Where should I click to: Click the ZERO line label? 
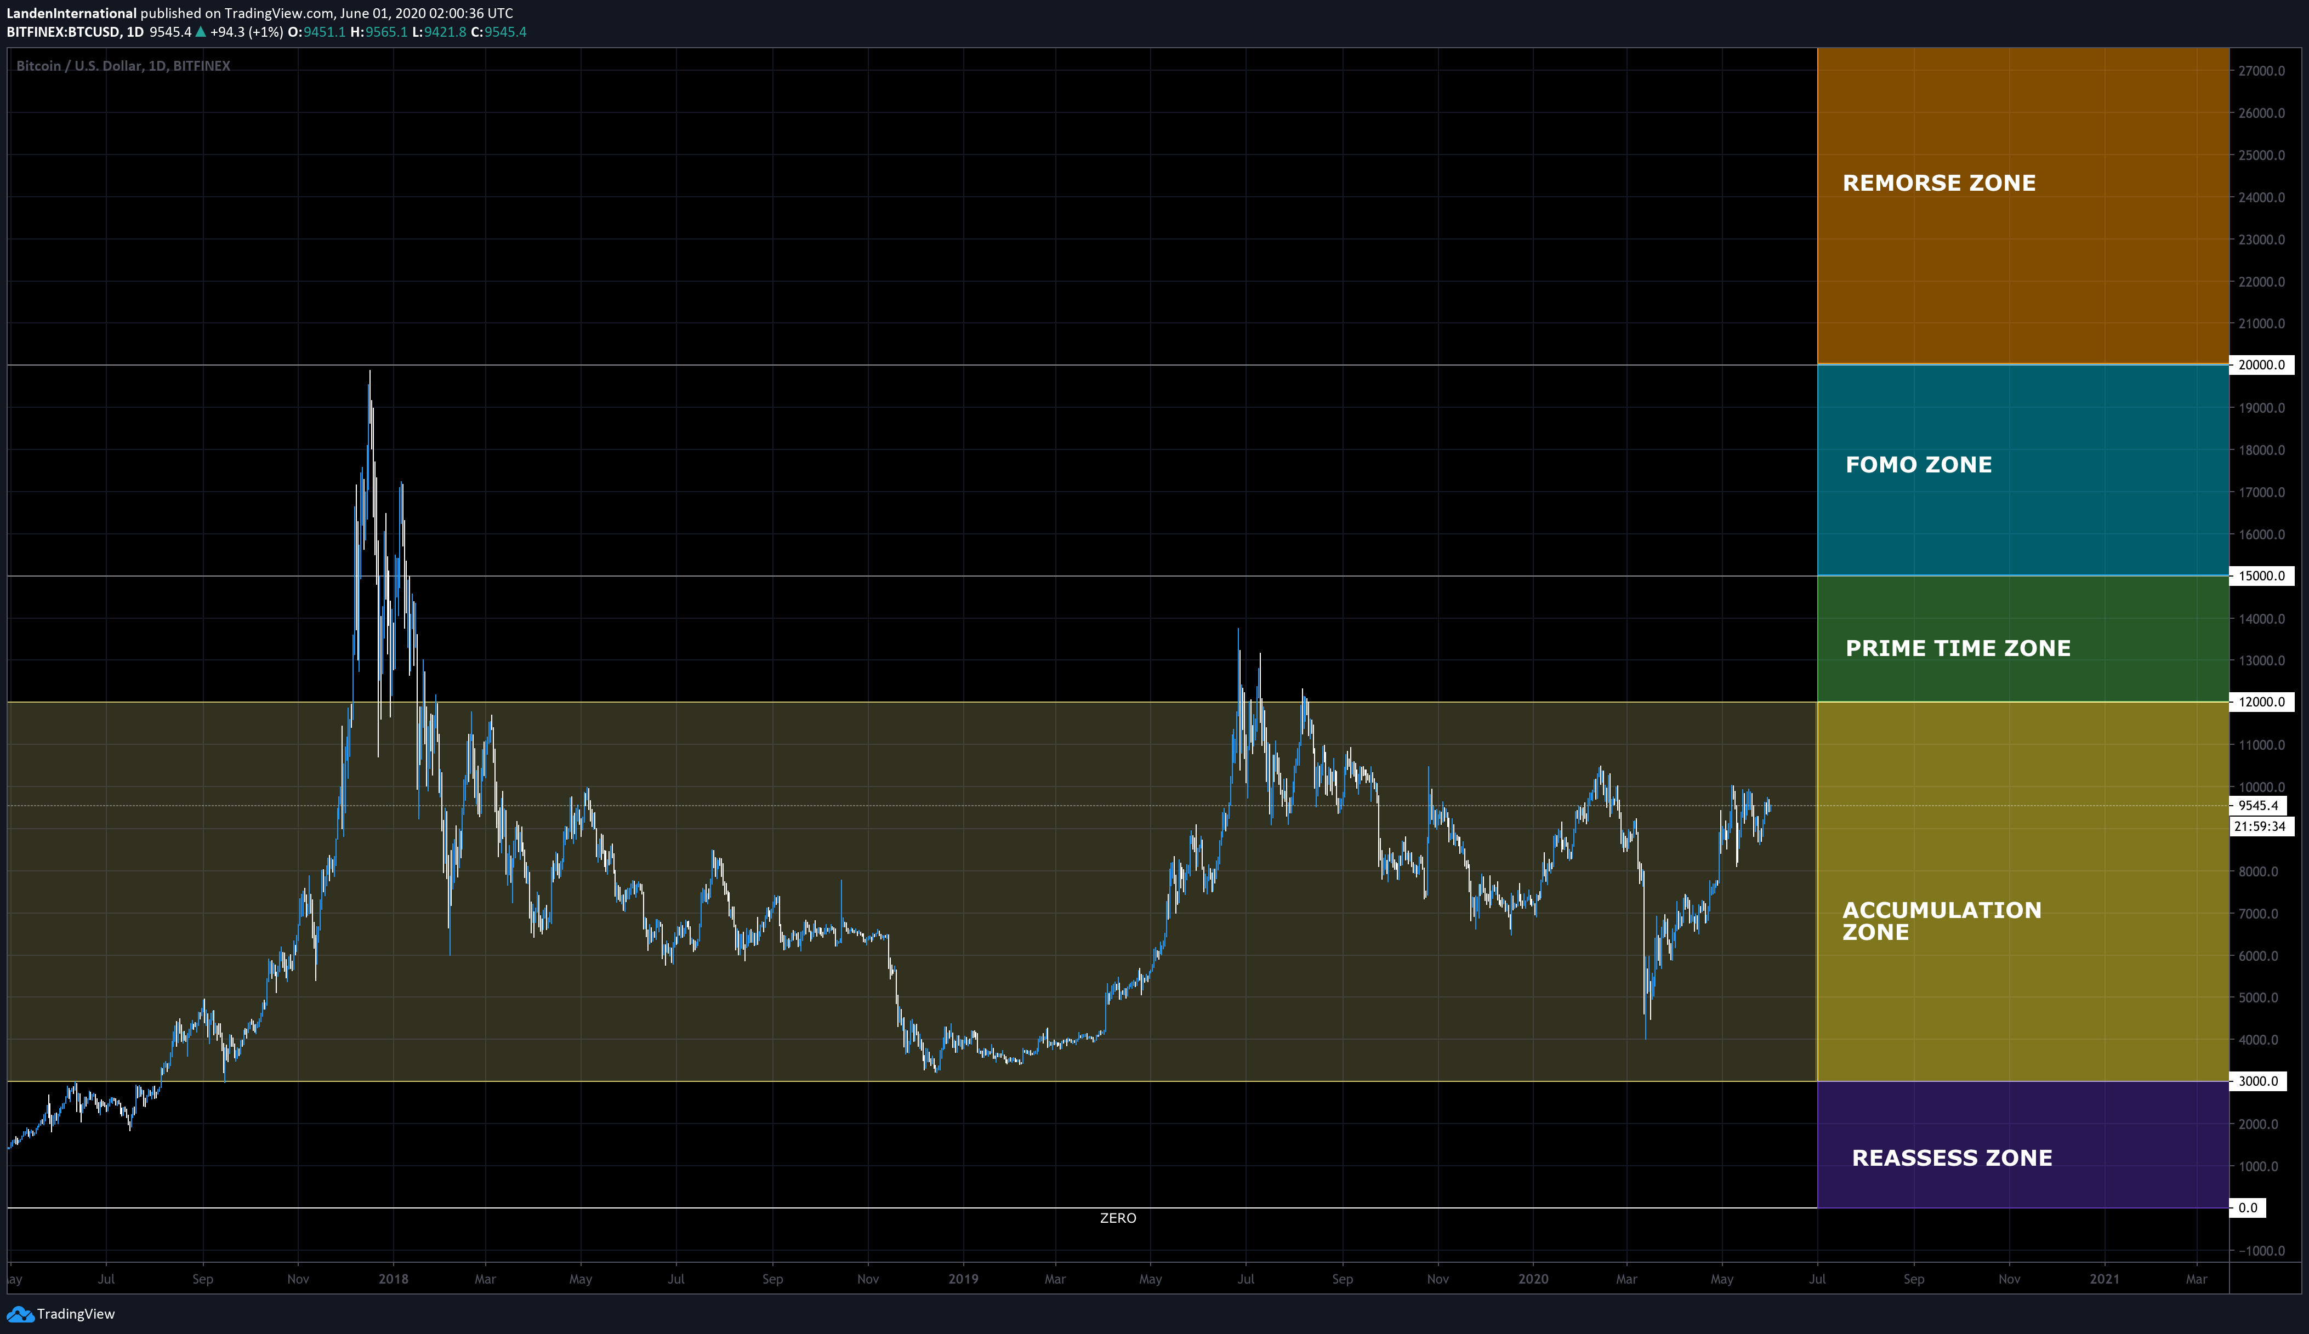click(x=1118, y=1218)
